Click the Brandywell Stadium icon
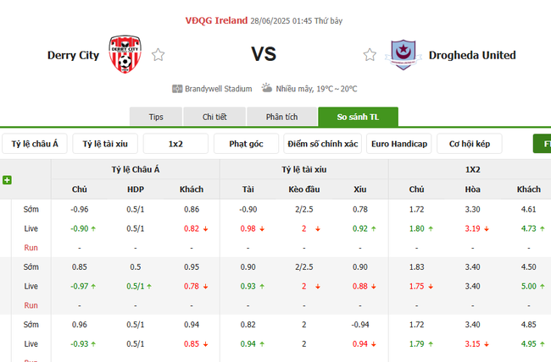The image size is (551, 362). (177, 88)
